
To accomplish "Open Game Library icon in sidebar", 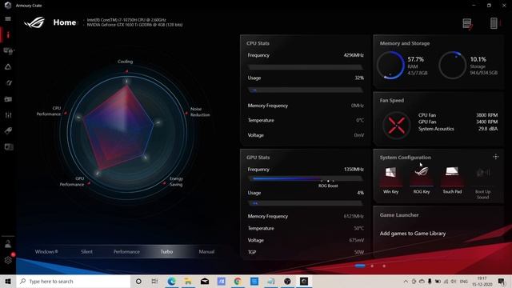I will [8, 99].
